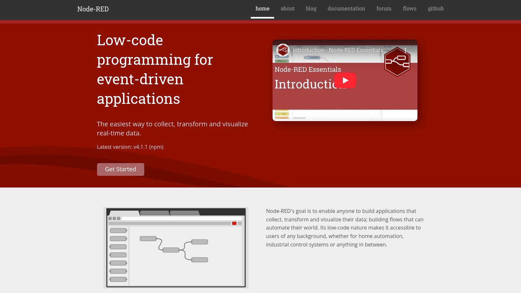Open the documentation page
This screenshot has height=293, width=521.
[346, 8]
